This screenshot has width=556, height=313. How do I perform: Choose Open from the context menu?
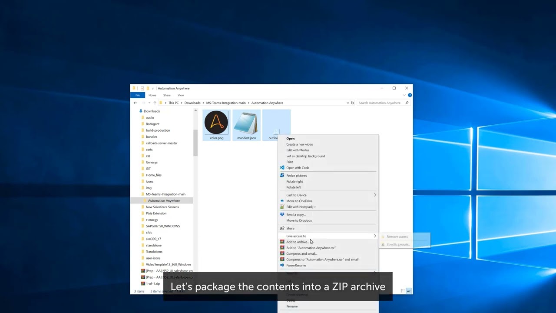pos(290,139)
